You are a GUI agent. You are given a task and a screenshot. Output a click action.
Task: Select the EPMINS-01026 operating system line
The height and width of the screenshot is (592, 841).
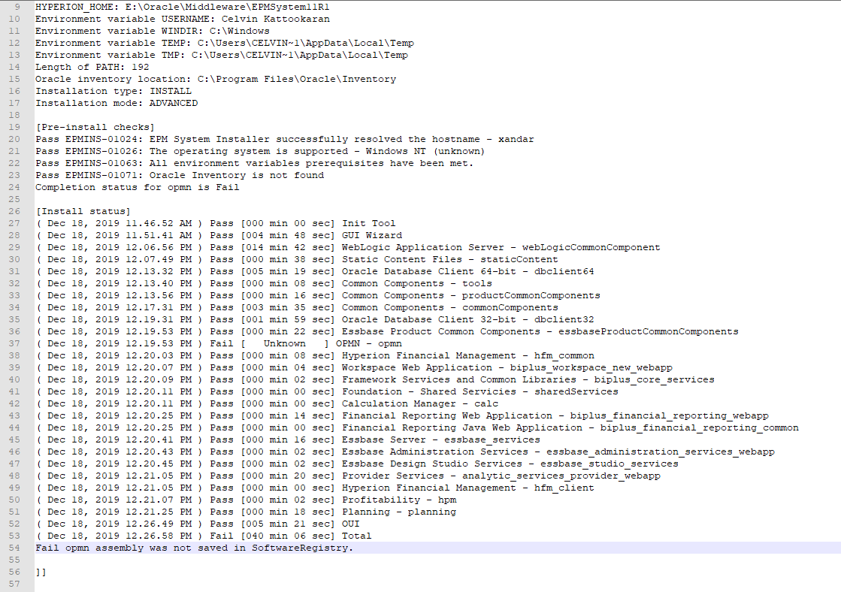tap(260, 151)
